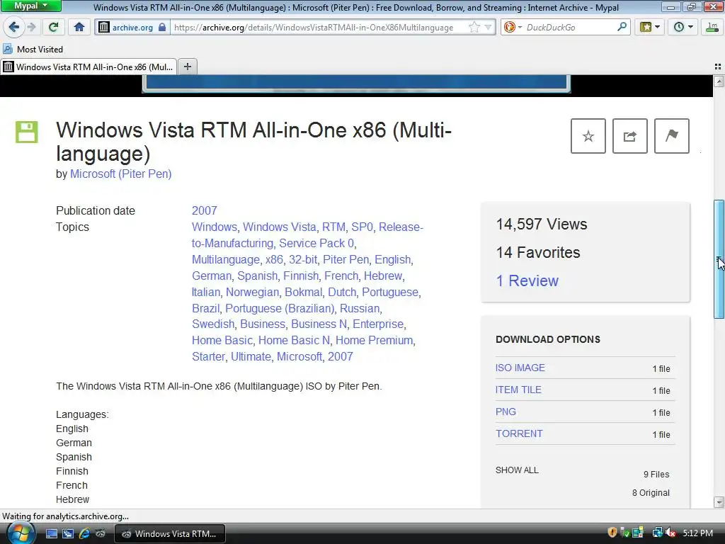This screenshot has height=544, width=725.
Task: Click the scrollbar down arrow
Action: 719,502
